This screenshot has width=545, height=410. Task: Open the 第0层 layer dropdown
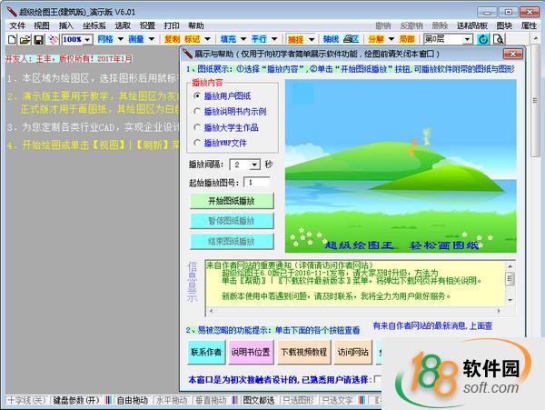468,39
